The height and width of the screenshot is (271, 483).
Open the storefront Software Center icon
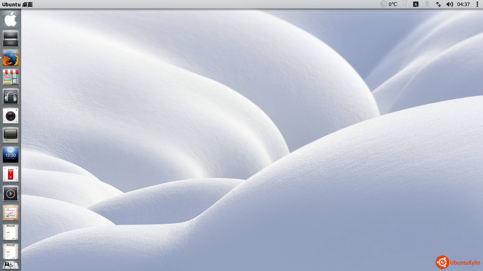coord(11,77)
